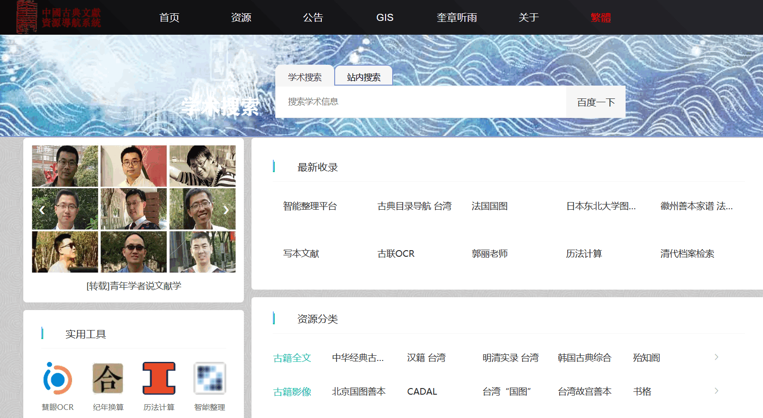763x418 pixels.
Task: Launch the 智能整理 tool icon
Action: [210, 379]
